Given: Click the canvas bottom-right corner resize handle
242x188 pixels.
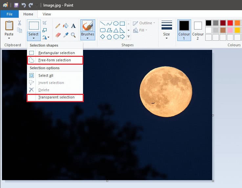Looking at the screenshot, I should (213, 181).
